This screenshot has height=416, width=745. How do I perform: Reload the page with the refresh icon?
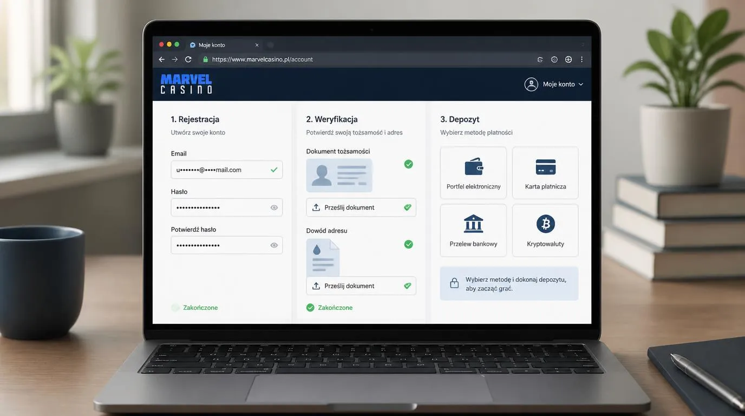point(188,60)
